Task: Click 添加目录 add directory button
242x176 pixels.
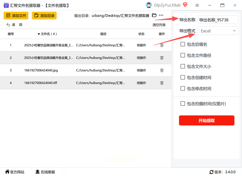Action: pyautogui.click(x=44, y=16)
